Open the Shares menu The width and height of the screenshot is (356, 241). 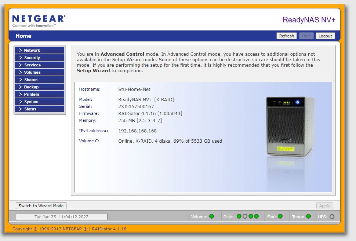click(x=40, y=80)
